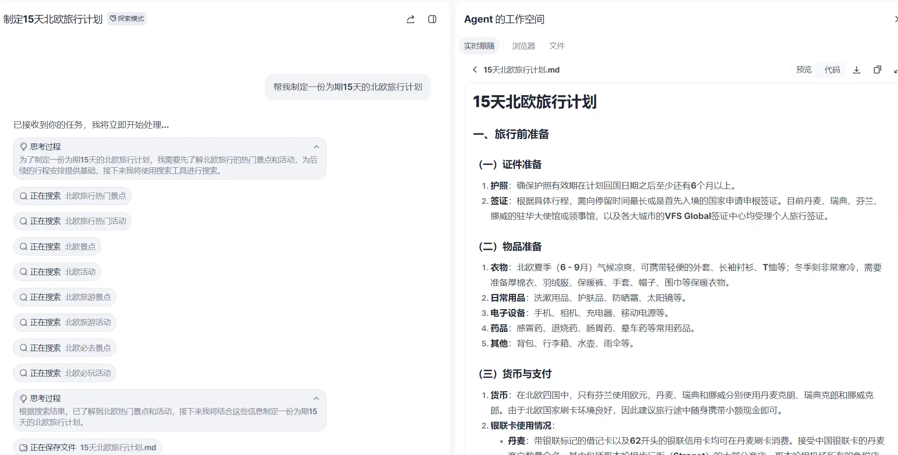
Task: Go back from 15天北欧旅行计划.md file view
Action: coord(475,70)
